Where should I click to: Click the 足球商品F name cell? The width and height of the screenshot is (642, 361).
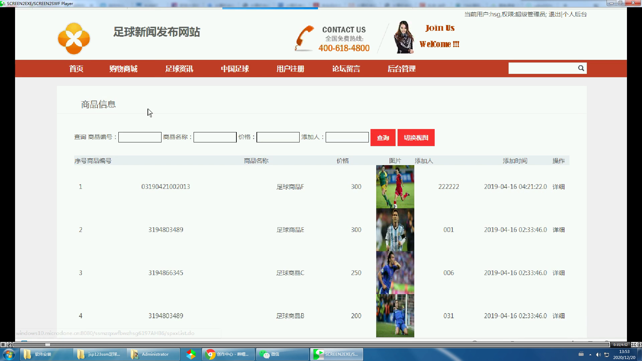tap(290, 187)
